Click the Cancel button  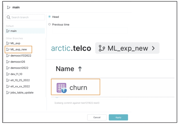[x=97, y=117]
